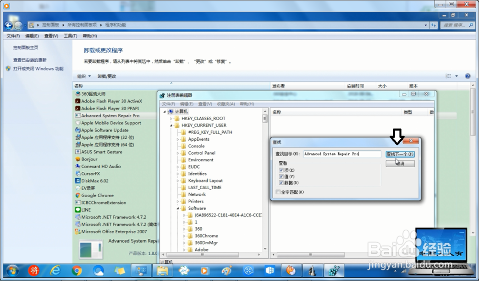Image resolution: width=479 pixels, height=281 pixels.
Task: Click the refresh button beside address bar
Action: point(433,25)
